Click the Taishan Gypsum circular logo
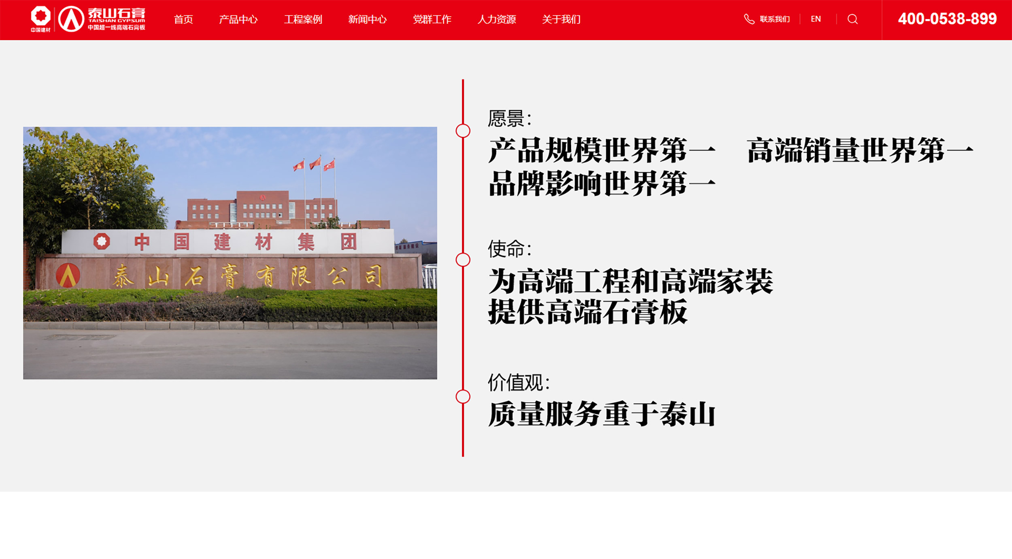The image size is (1012, 559). tap(71, 19)
